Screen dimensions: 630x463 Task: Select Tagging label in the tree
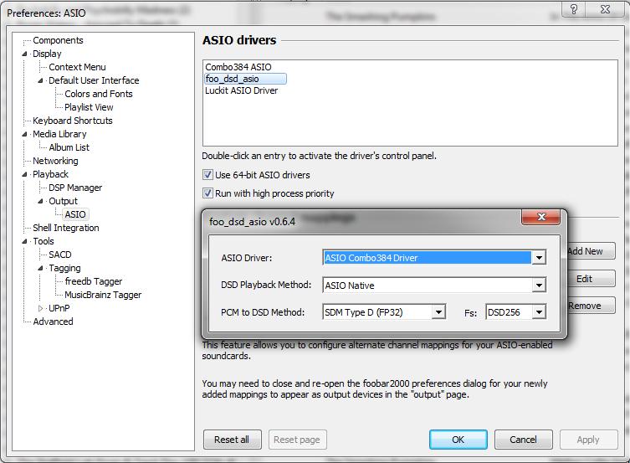tap(64, 268)
